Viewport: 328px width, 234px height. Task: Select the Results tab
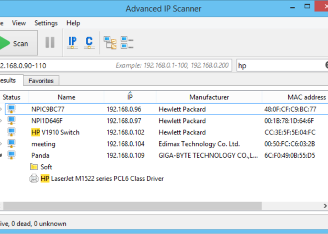pyautogui.click(x=10, y=80)
